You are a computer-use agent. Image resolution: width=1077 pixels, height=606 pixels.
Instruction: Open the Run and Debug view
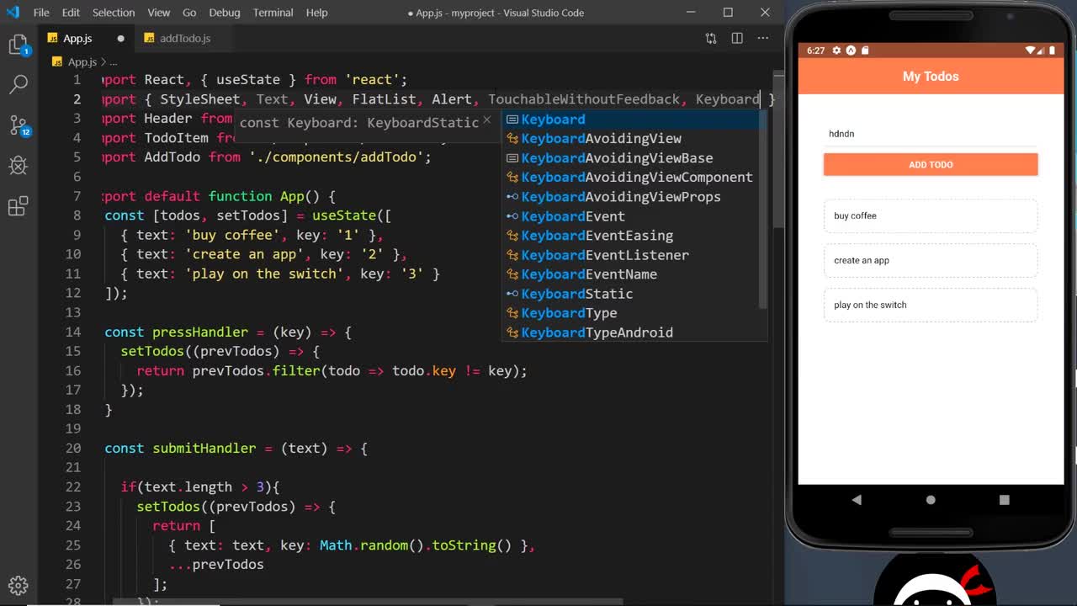tap(19, 165)
